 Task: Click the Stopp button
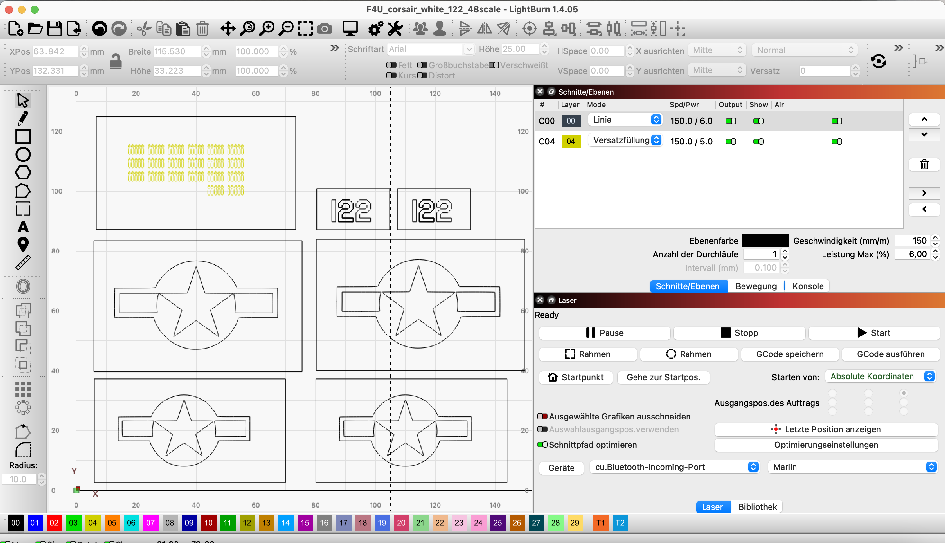pyautogui.click(x=739, y=333)
